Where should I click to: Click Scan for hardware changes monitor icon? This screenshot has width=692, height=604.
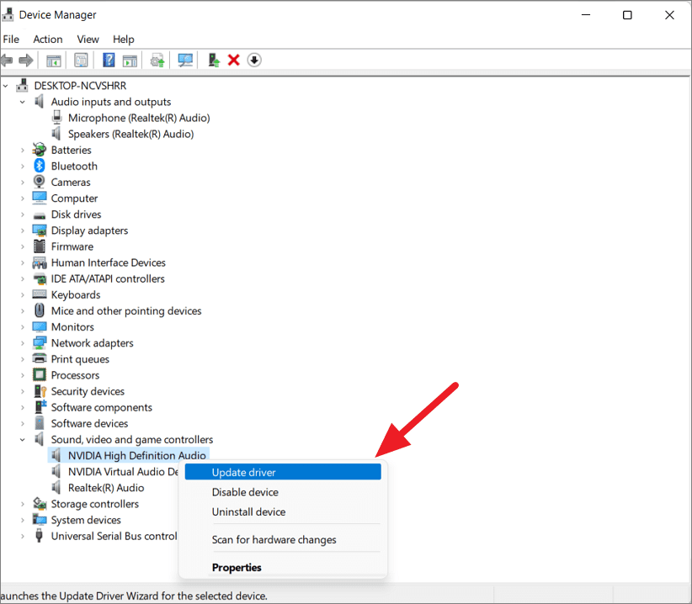pos(185,60)
